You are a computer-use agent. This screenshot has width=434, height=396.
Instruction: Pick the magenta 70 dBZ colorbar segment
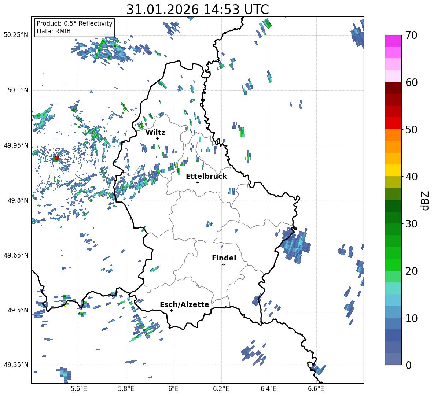393,40
